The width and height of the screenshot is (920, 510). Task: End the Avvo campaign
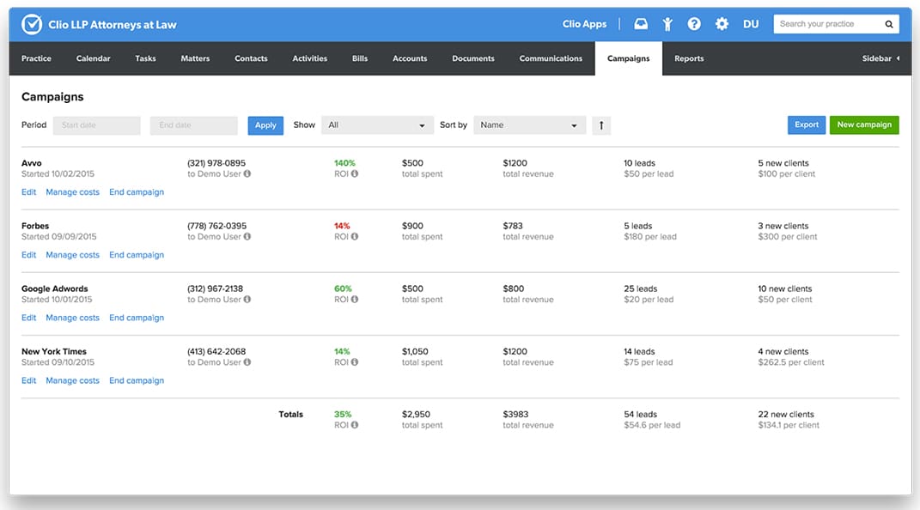[137, 192]
